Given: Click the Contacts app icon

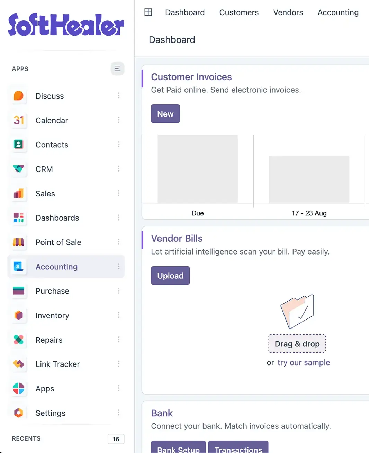Looking at the screenshot, I should (19, 145).
